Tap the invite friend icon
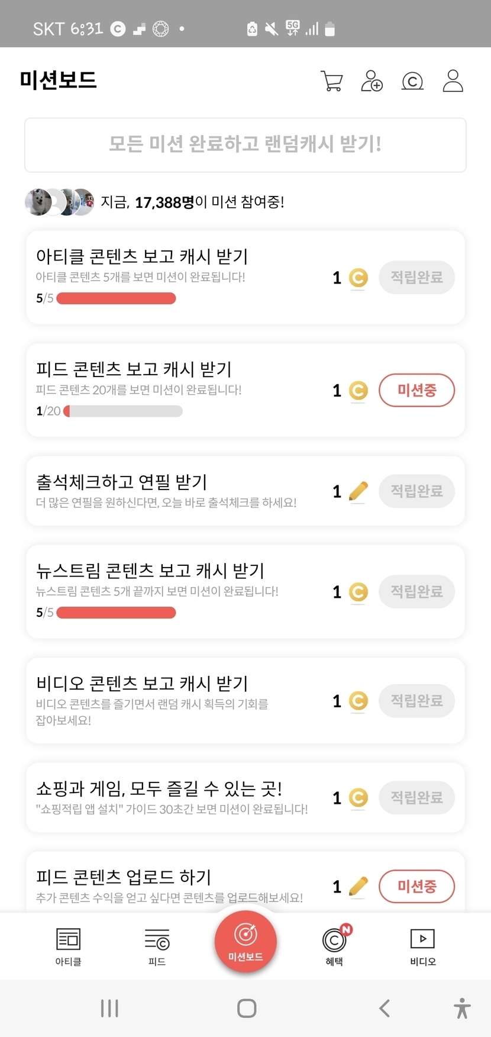This screenshot has width=491, height=1037. click(x=372, y=81)
